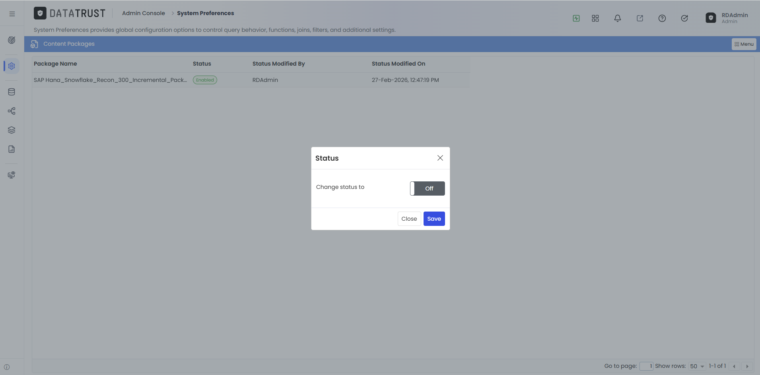Click the info icon at sidebar bottom
The image size is (760, 375).
coord(7,367)
